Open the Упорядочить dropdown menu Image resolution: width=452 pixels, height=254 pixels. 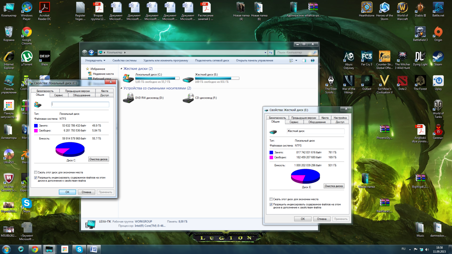[95, 60]
